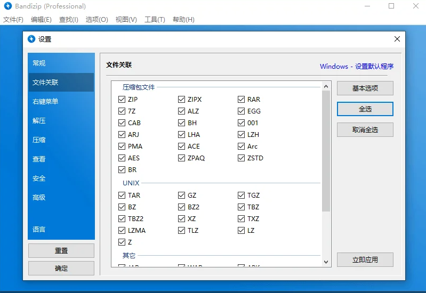Open Windows - 设置默认程序 link
Image resolution: width=426 pixels, height=293 pixels.
point(357,66)
